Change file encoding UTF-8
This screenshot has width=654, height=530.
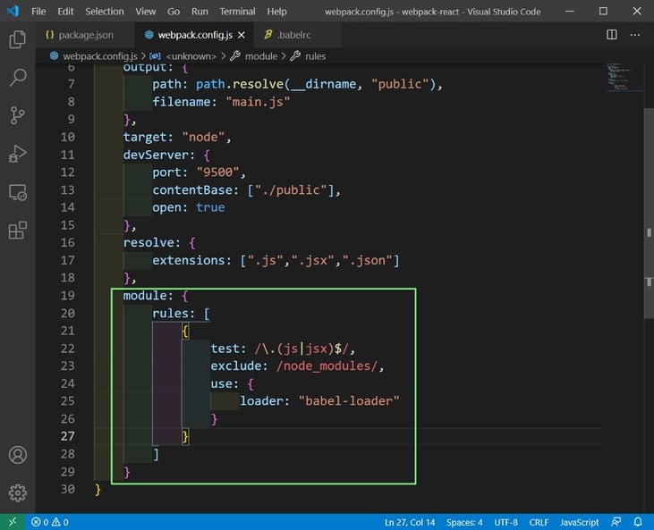click(505, 522)
